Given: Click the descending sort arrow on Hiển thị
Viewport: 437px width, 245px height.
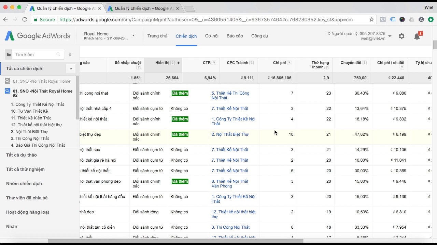Looking at the screenshot, I should (x=178, y=63).
